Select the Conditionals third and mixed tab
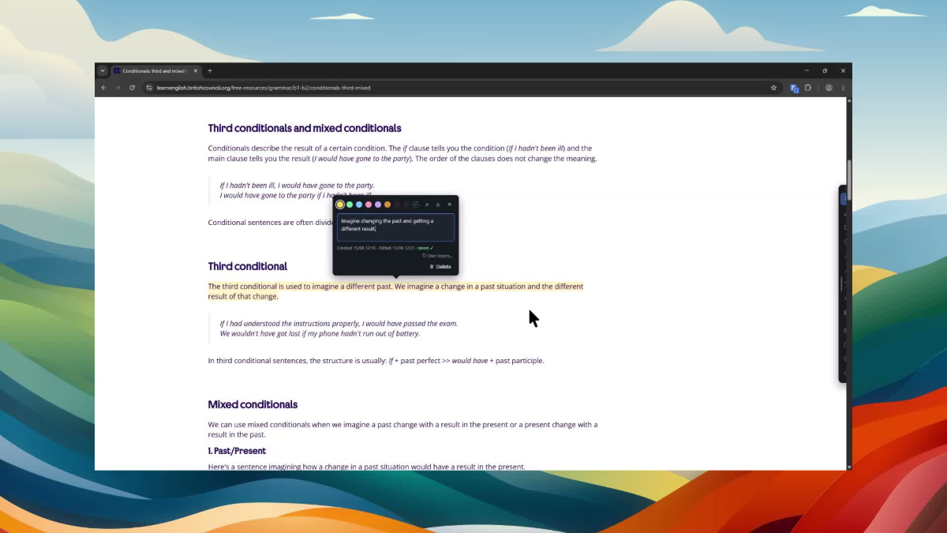Image resolution: width=947 pixels, height=533 pixels. (156, 71)
